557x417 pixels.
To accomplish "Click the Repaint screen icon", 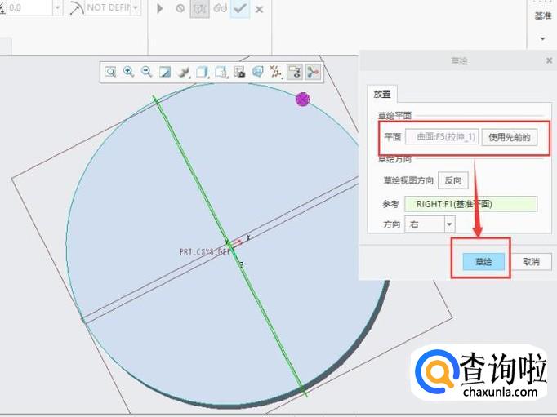I will click(165, 72).
